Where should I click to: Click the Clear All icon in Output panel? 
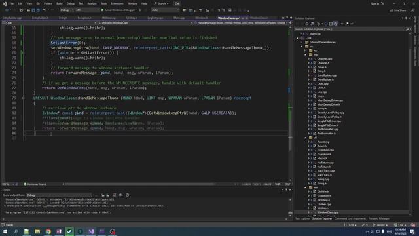pyautogui.click(x=115, y=195)
